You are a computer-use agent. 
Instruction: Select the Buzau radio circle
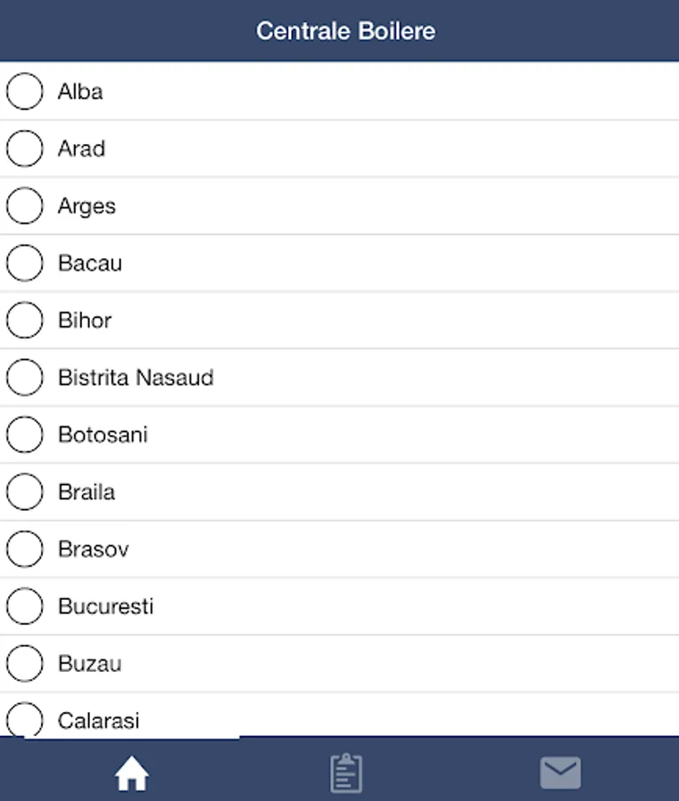pyautogui.click(x=25, y=664)
